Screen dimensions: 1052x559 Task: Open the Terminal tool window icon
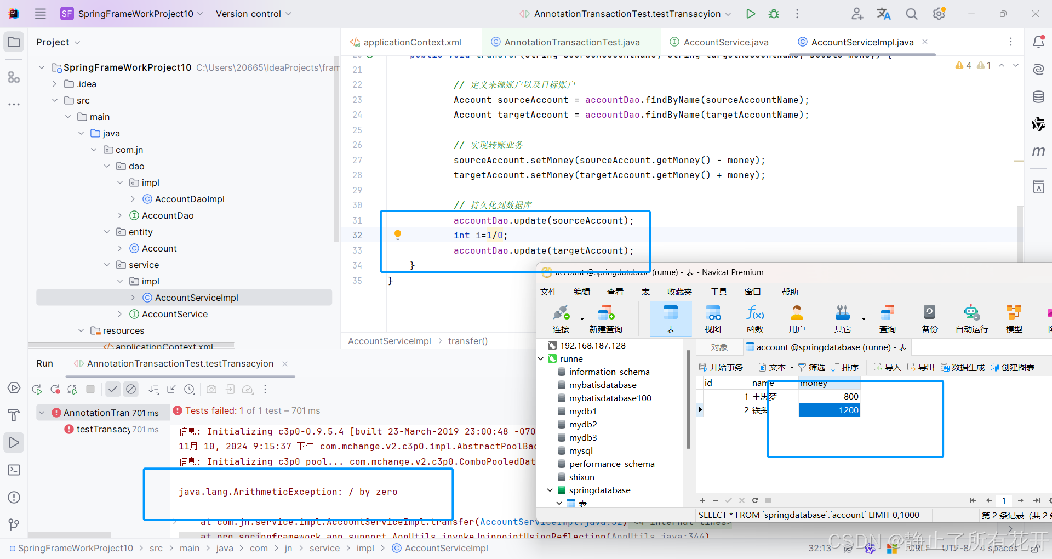point(14,470)
